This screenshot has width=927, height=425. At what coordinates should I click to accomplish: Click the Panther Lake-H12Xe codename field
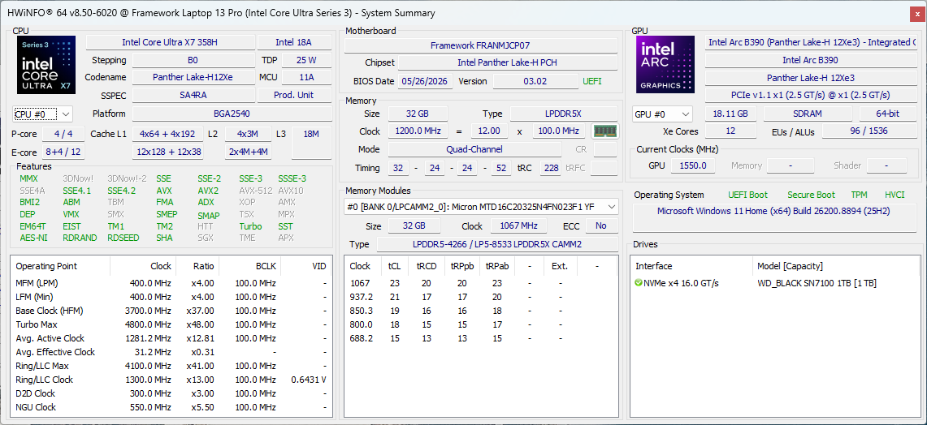point(193,77)
